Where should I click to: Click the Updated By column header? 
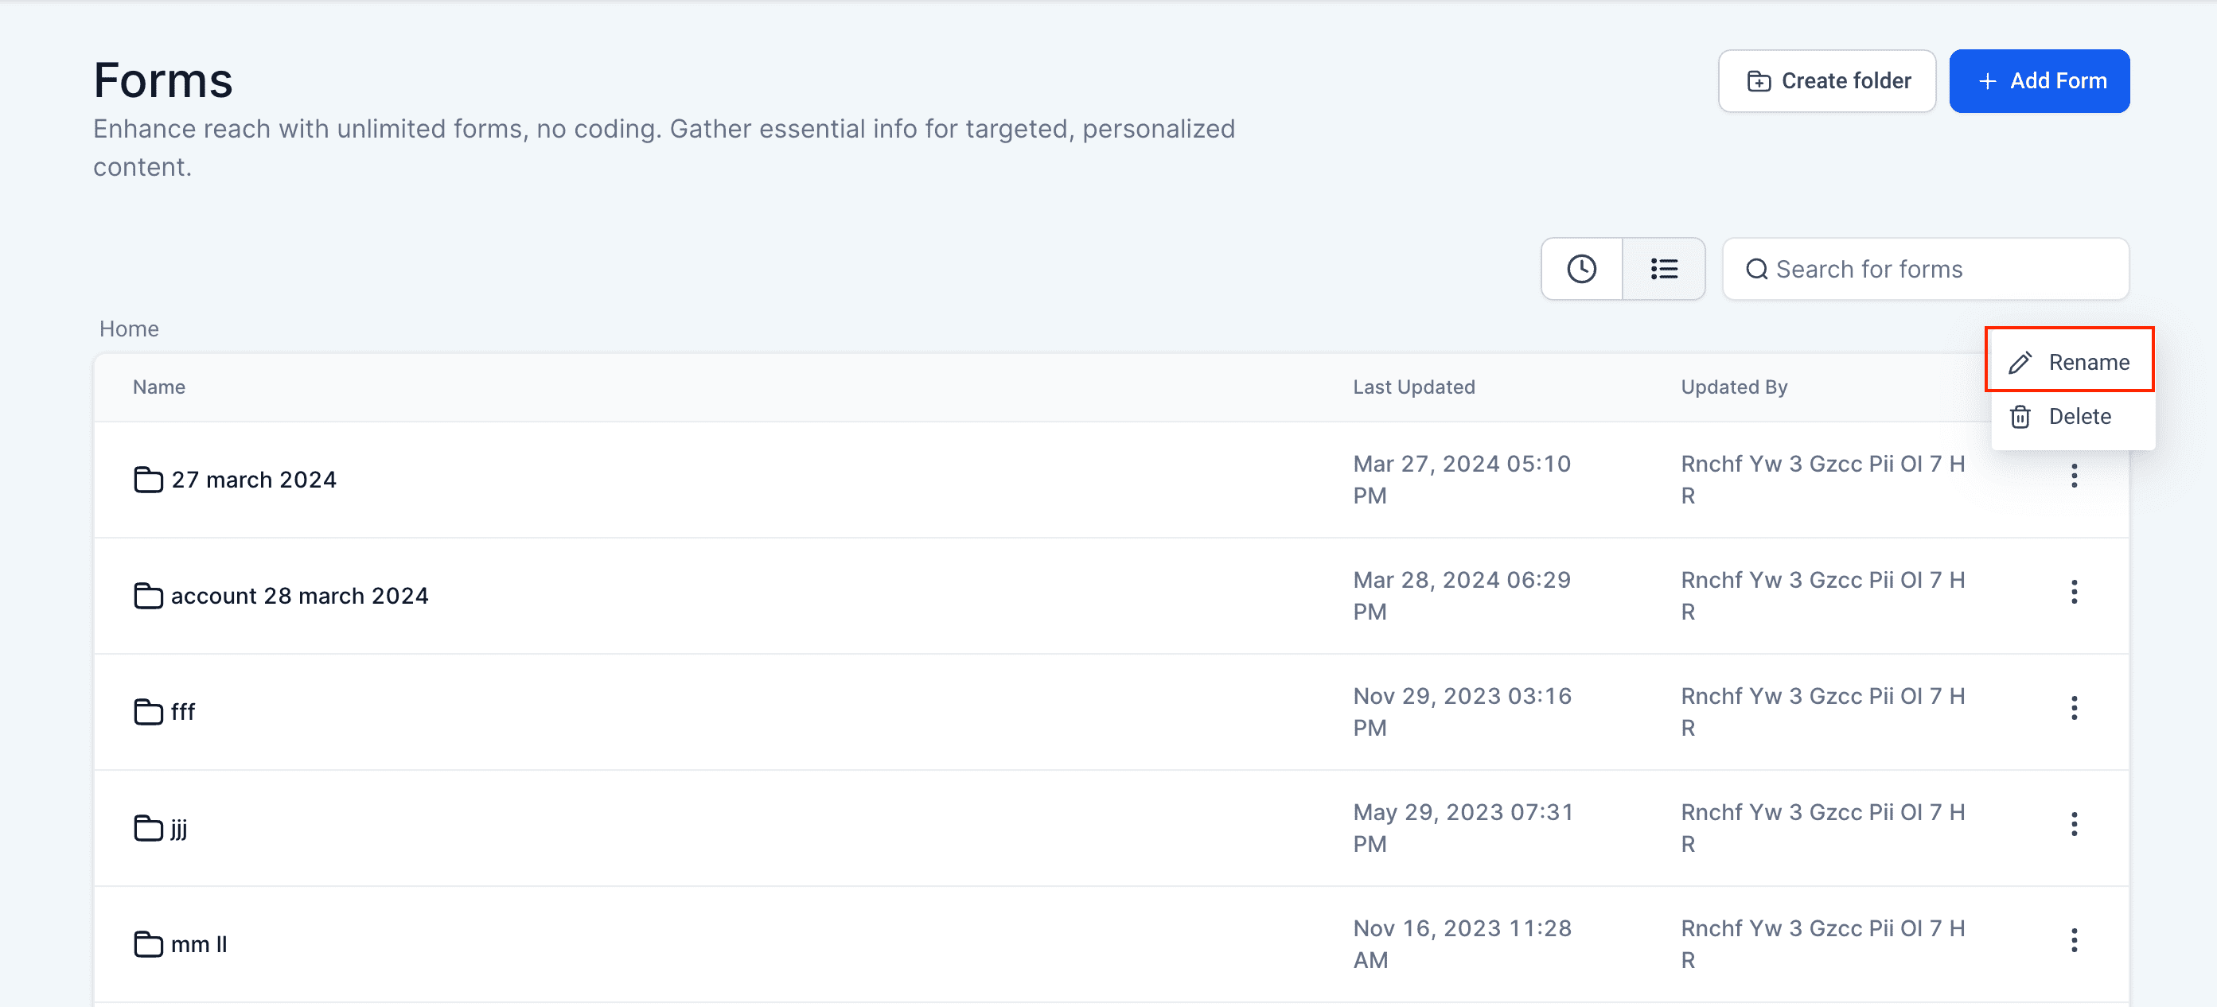click(1734, 387)
